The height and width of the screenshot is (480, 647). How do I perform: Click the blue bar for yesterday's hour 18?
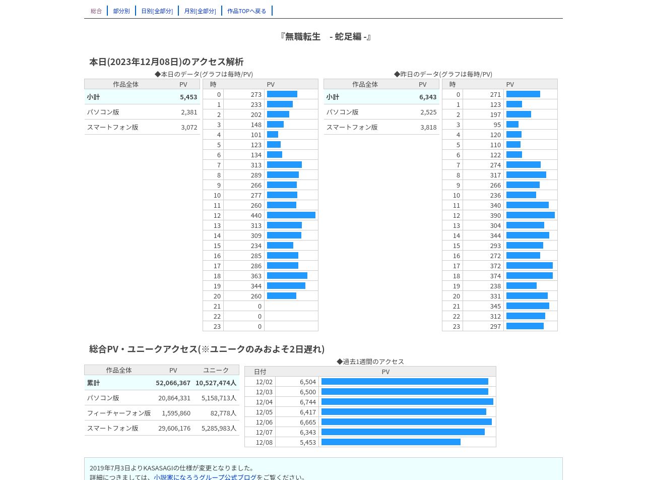click(x=530, y=276)
